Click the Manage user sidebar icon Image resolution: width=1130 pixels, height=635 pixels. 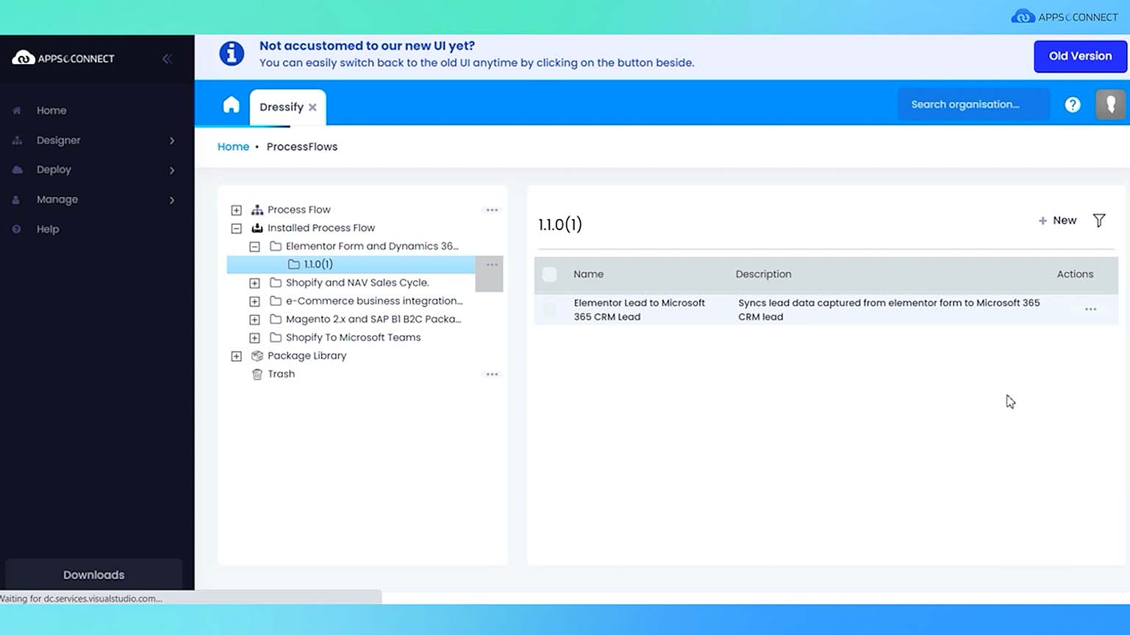click(x=16, y=200)
